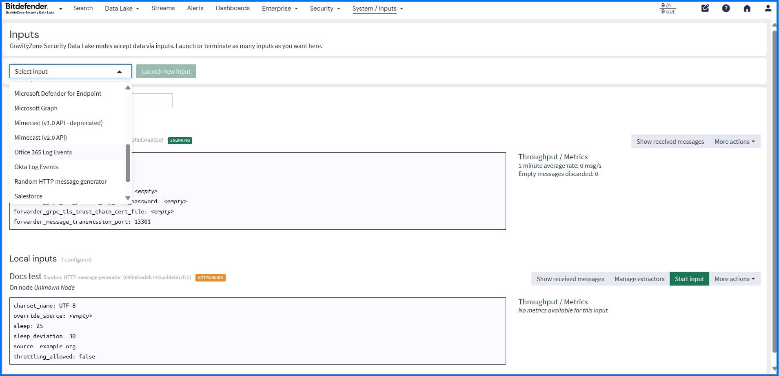Select Okta Log Events input option
This screenshot has width=779, height=376.
pyautogui.click(x=36, y=167)
